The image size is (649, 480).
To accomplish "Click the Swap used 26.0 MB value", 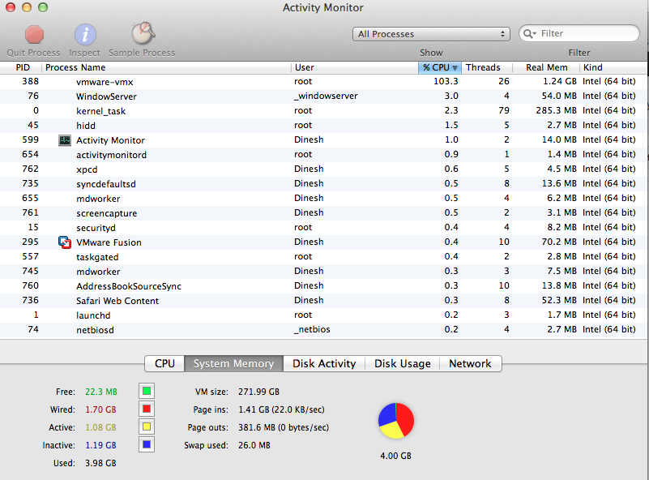I will point(254,445).
